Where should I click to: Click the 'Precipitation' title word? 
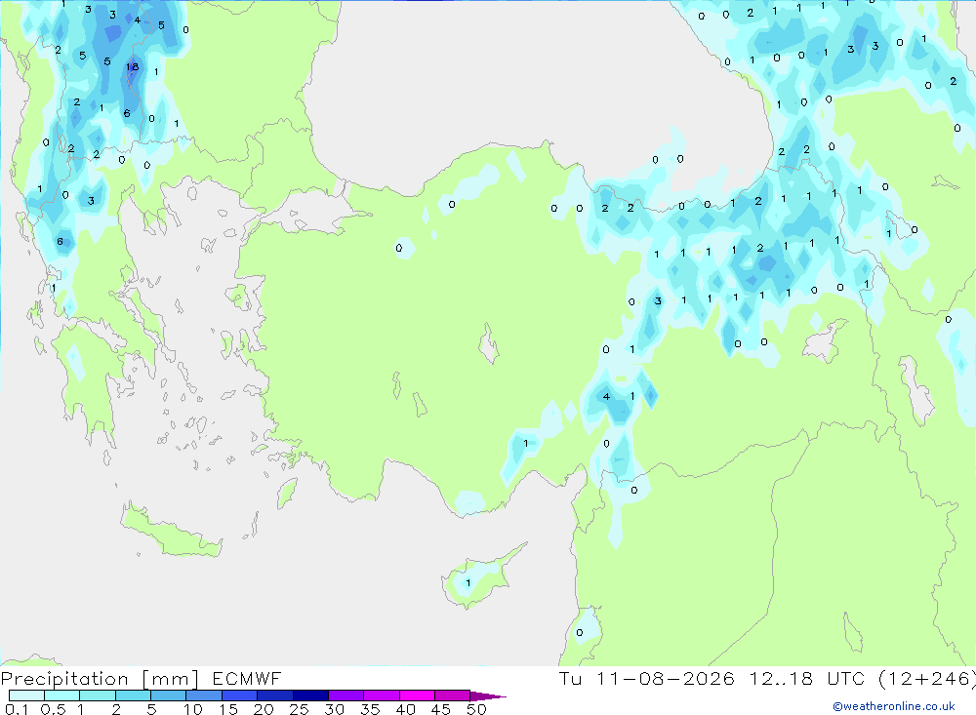click(64, 679)
